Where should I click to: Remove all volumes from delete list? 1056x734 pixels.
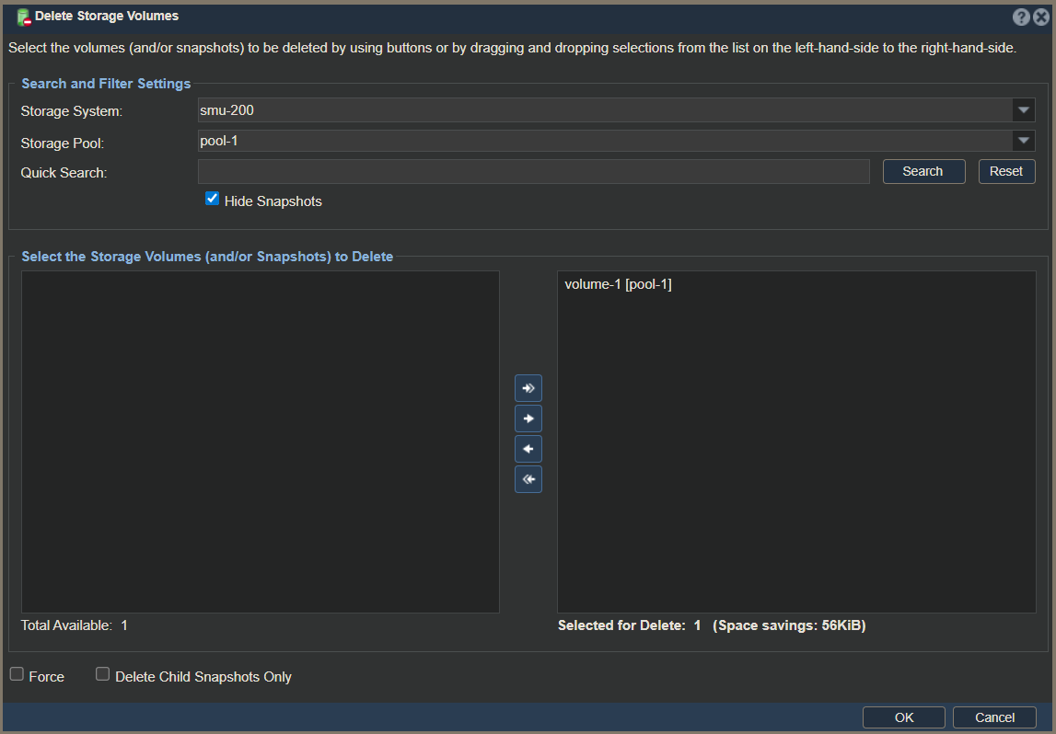point(528,479)
